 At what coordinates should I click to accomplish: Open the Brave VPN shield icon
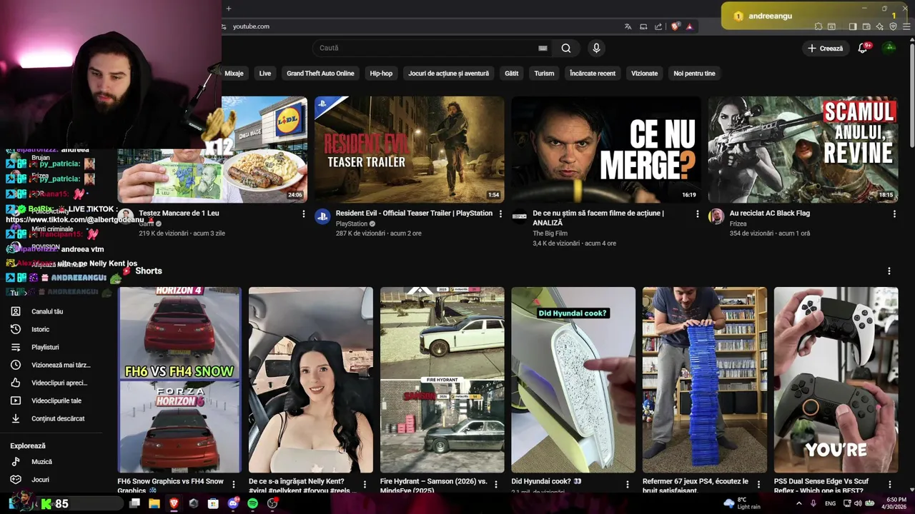tap(893, 26)
